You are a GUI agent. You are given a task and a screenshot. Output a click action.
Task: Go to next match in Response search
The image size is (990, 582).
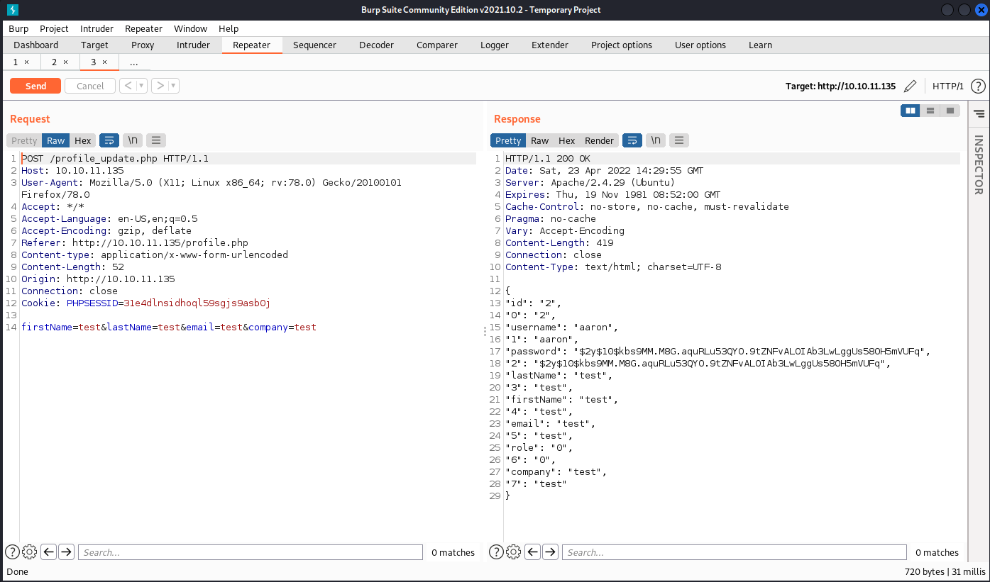[x=550, y=552]
